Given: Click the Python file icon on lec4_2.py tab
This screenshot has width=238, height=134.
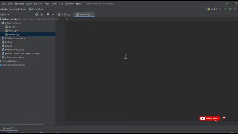Looking at the screenshot, I should click(x=59, y=15).
